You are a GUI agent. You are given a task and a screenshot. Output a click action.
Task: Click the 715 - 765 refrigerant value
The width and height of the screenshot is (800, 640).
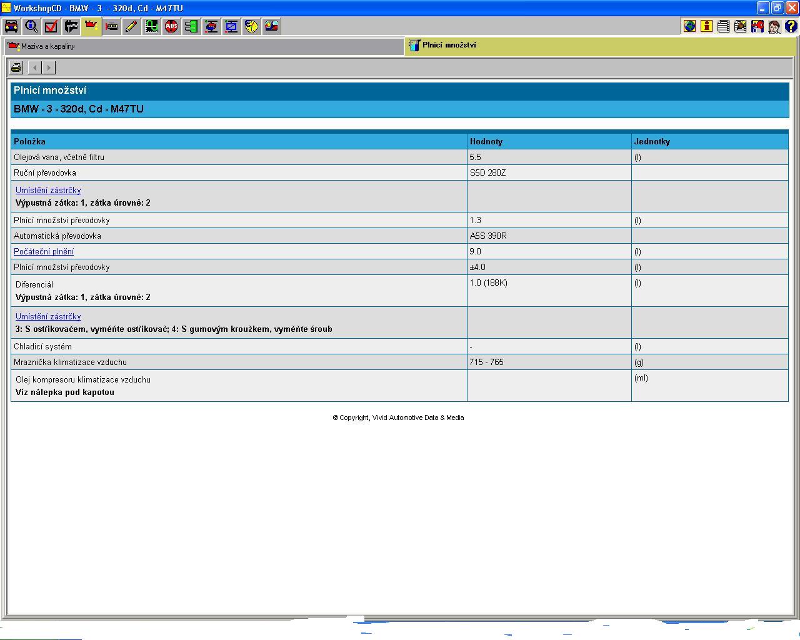tap(487, 362)
